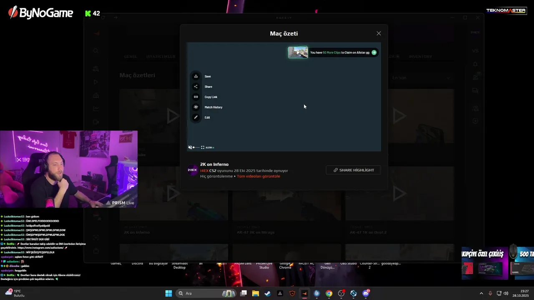The width and height of the screenshot is (534, 300).
Task: Switch to the FACEIT app in the taskbar
Action: point(305,293)
